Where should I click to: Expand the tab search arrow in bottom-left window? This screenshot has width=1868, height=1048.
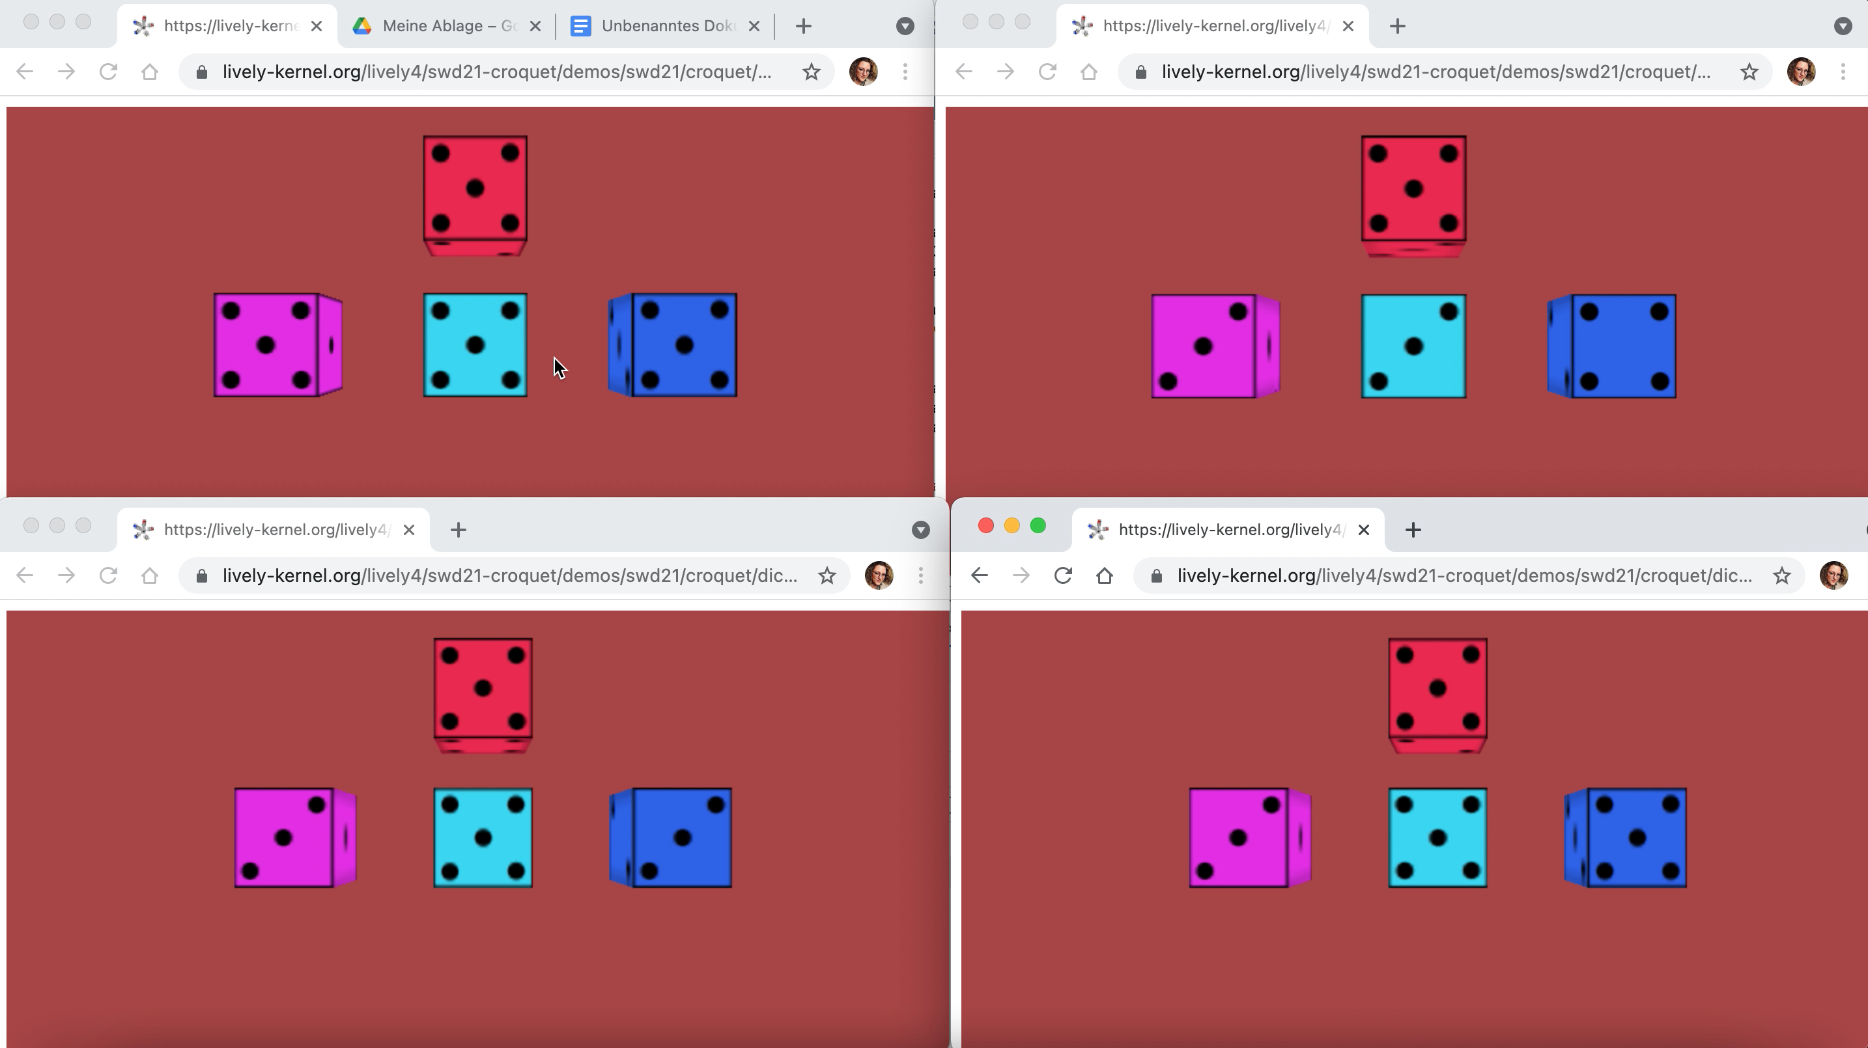click(920, 530)
